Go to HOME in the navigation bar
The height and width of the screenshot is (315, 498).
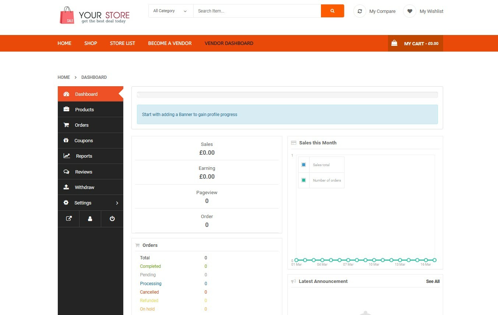[64, 43]
